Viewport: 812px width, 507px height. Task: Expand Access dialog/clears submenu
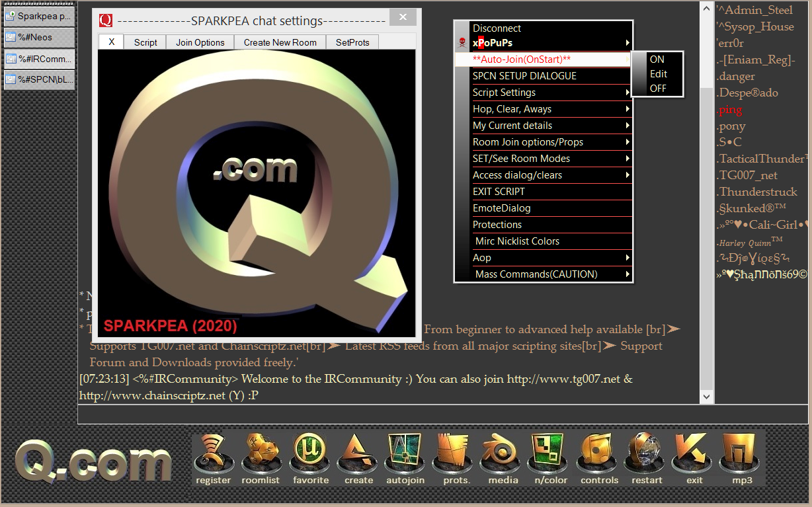[544, 175]
